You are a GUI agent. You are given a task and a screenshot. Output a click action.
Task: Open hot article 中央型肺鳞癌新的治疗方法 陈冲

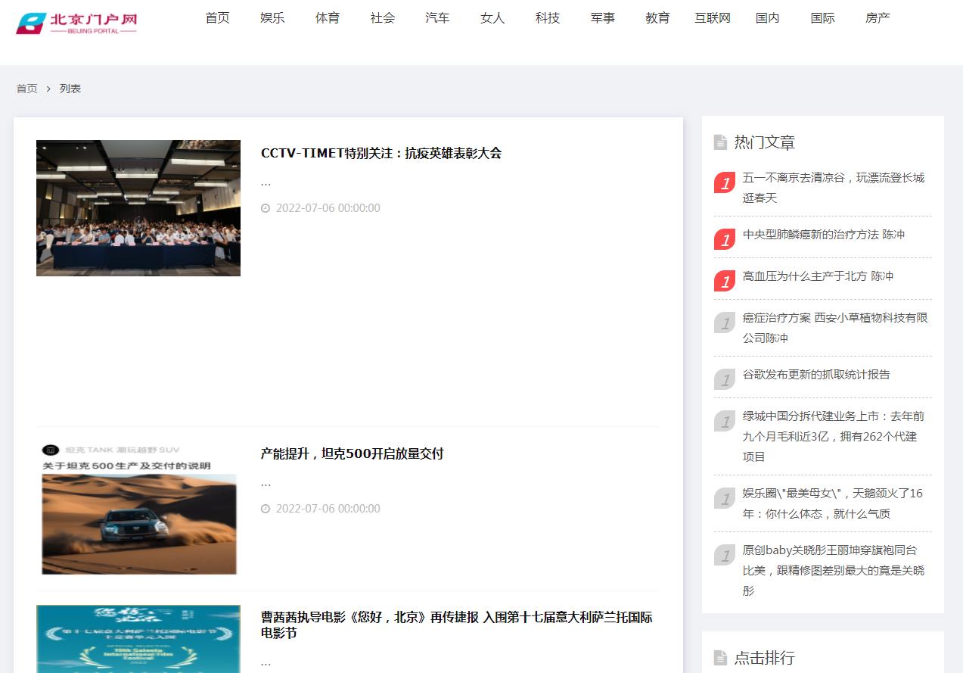click(x=824, y=235)
